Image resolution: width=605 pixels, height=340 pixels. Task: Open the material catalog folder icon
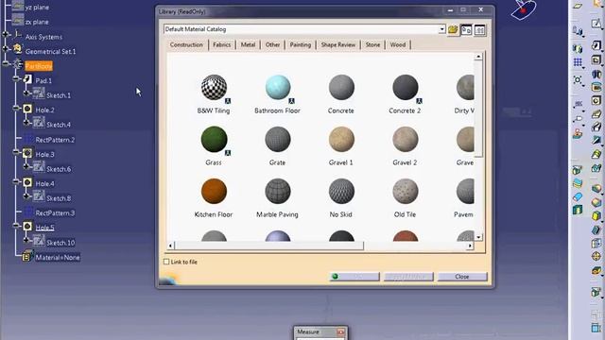coord(453,29)
